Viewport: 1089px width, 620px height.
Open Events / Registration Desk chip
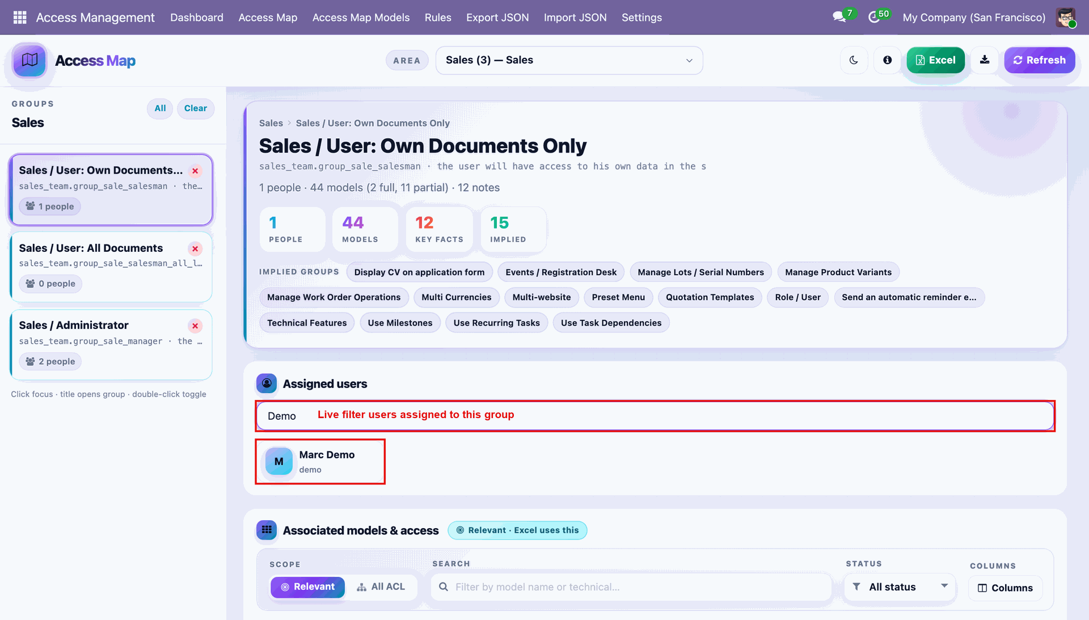click(561, 272)
